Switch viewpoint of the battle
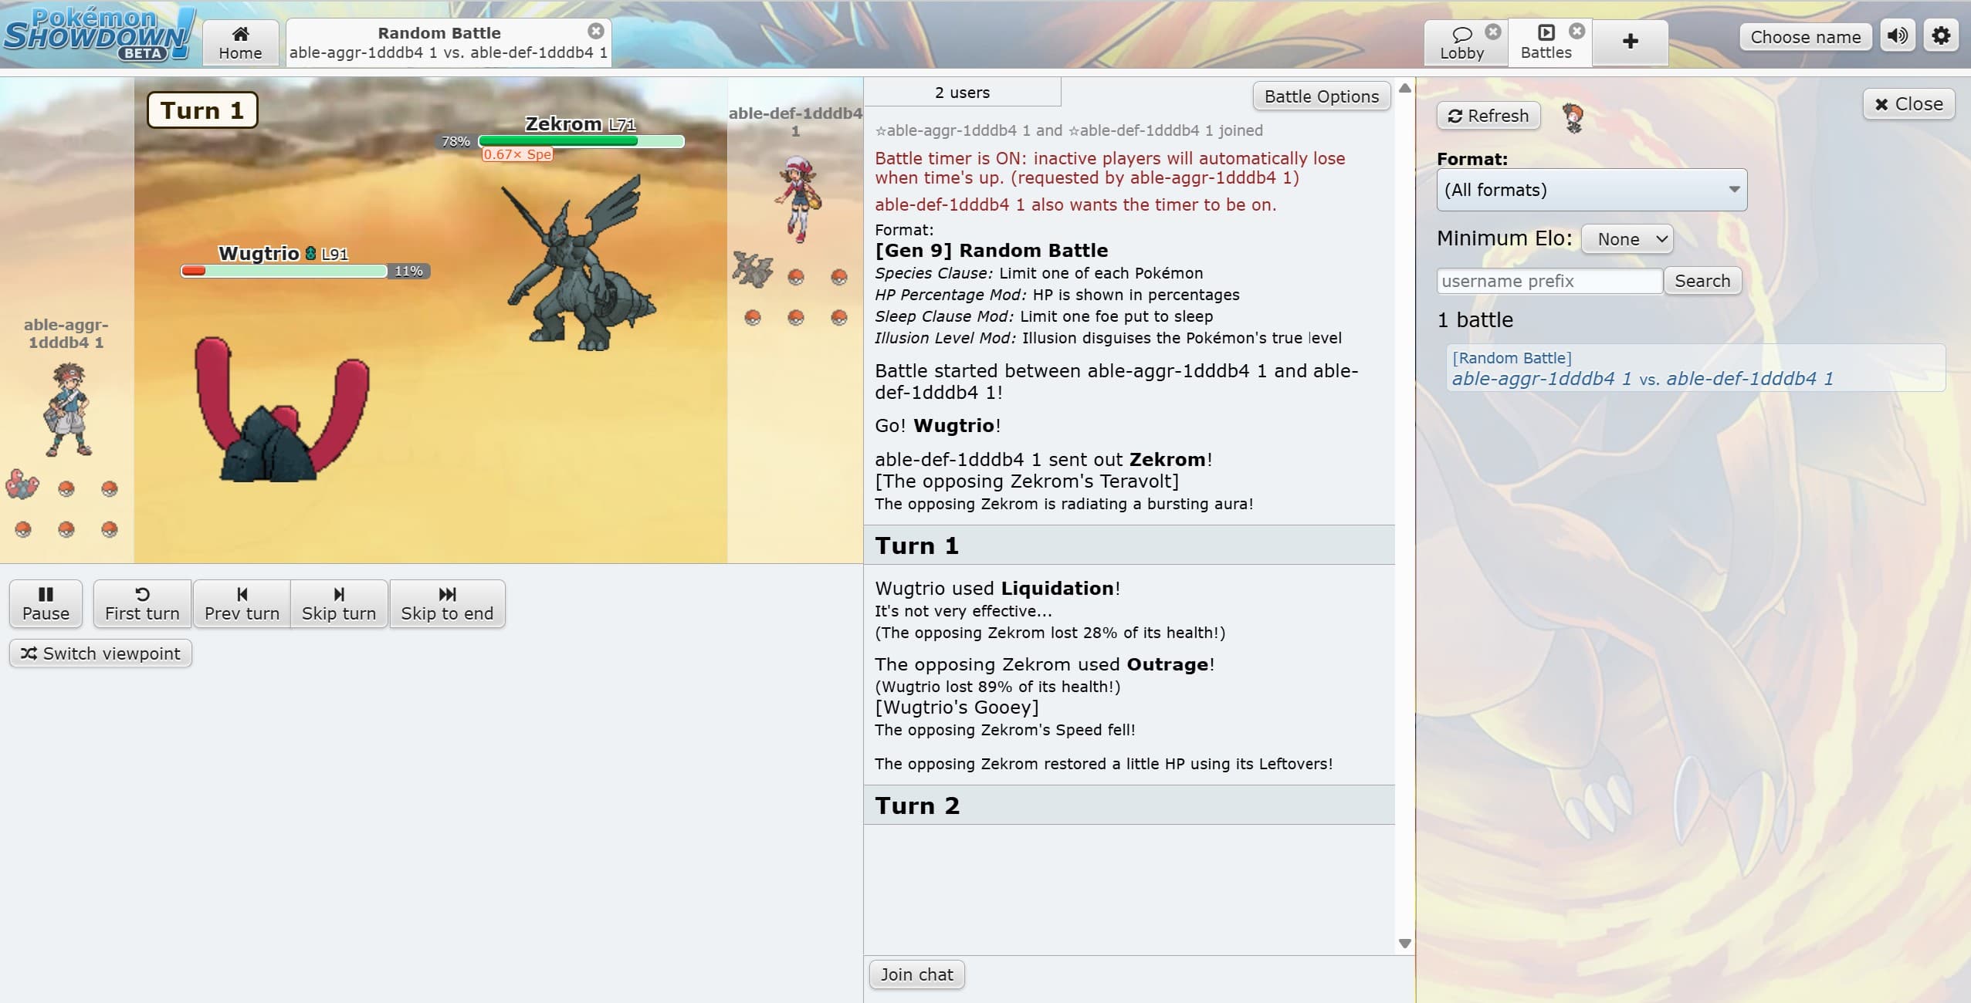 tap(100, 653)
